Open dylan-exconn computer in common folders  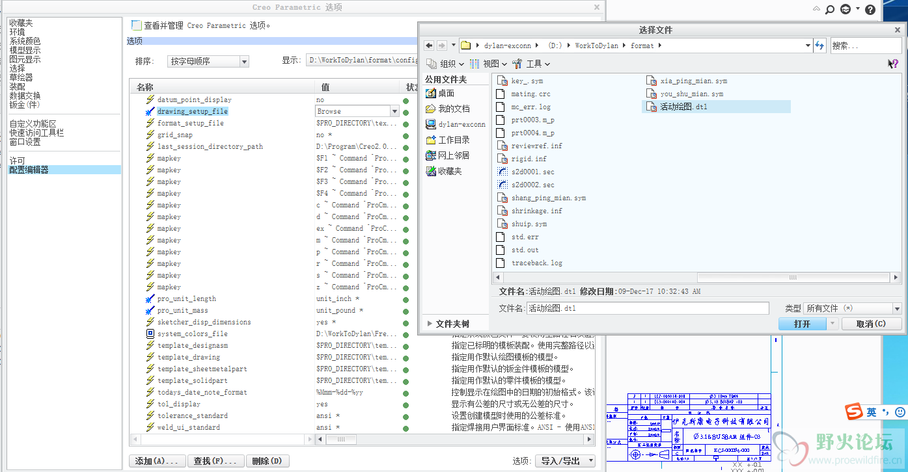point(456,124)
